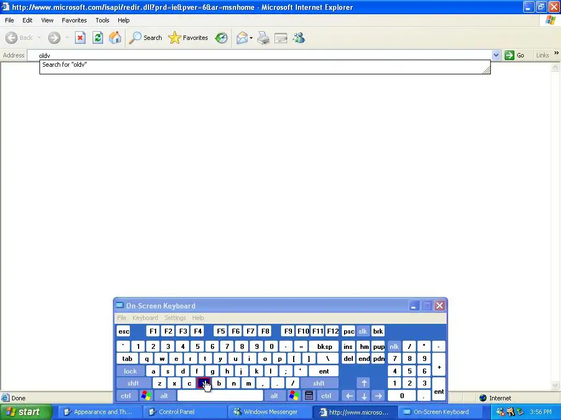Open the File menu in Internet Explorer
The width and height of the screenshot is (561, 420).
pyautogui.click(x=9, y=20)
